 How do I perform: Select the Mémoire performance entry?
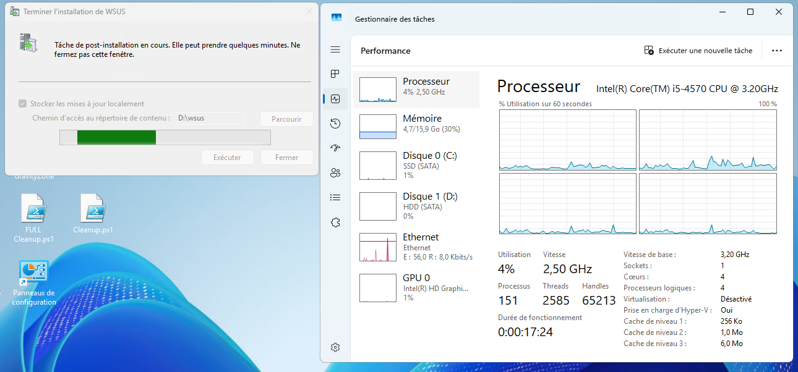(416, 126)
